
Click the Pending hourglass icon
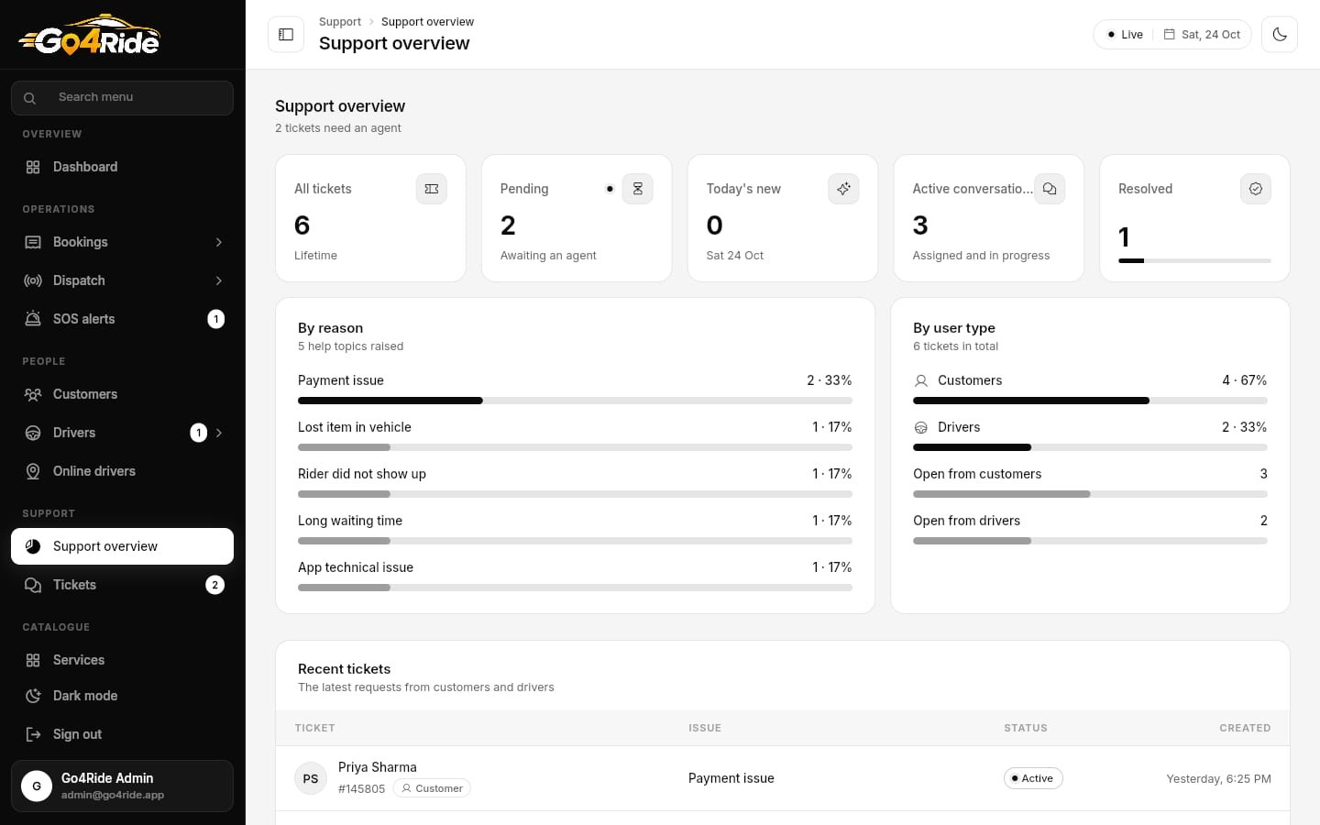click(638, 189)
